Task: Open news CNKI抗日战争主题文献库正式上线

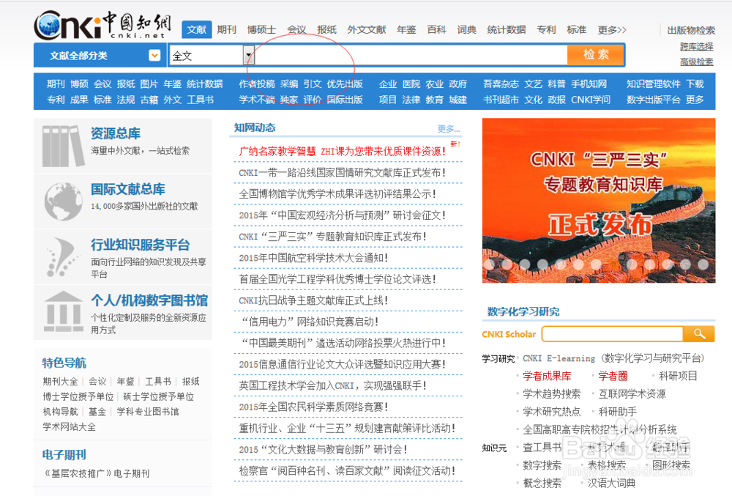Action: pyautogui.click(x=313, y=300)
